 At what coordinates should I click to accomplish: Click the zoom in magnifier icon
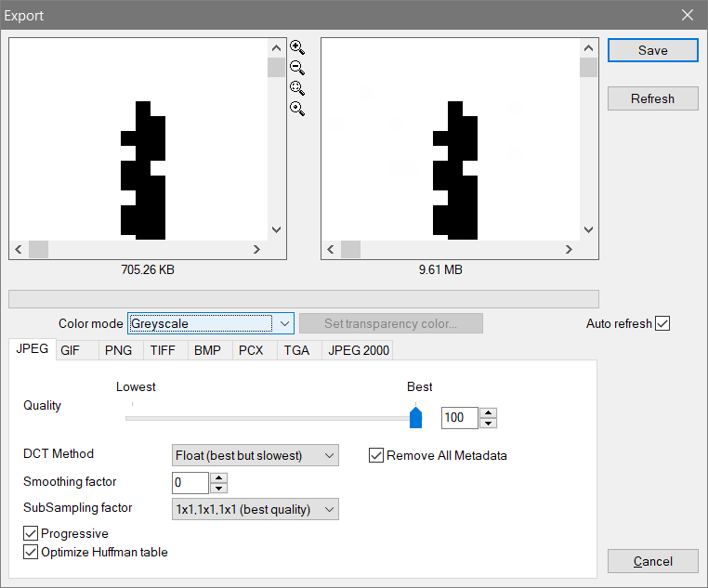tap(297, 47)
